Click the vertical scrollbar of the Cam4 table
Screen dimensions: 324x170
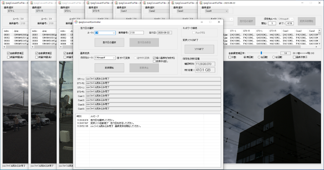pyautogui.click(x=319, y=38)
